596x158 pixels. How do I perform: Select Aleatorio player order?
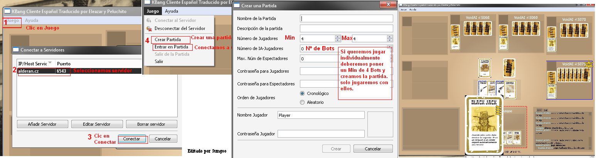(303, 102)
